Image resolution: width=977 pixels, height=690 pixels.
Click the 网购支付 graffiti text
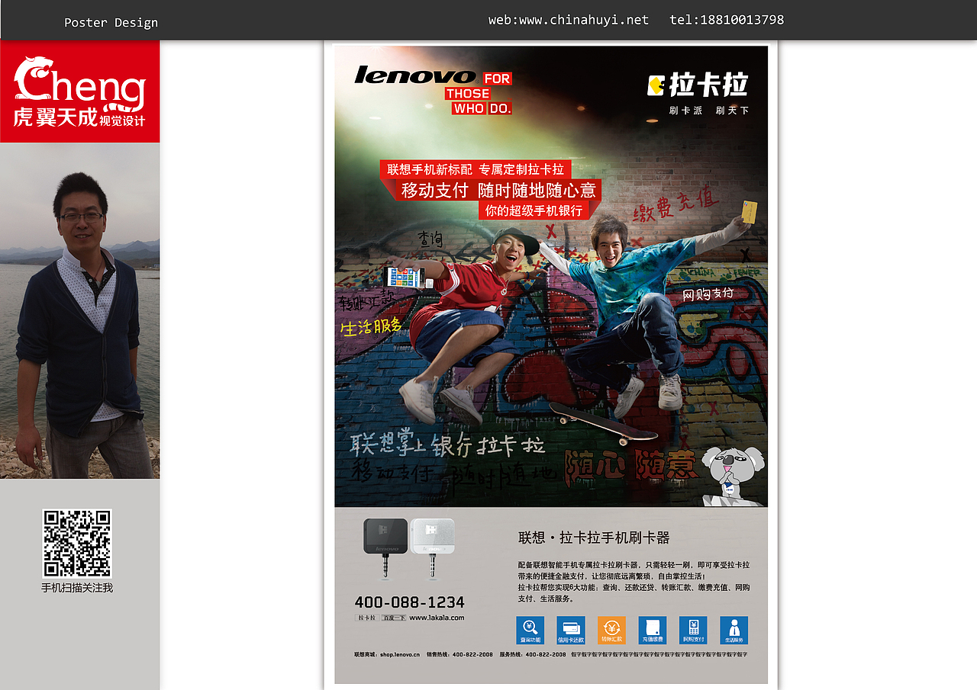point(708,294)
